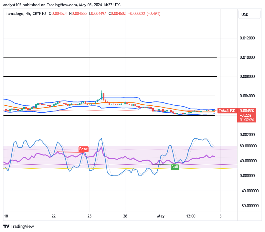Click the horizontal line at 0.008000
Image resolution: width=265 pixels, height=232 pixels.
110,77
